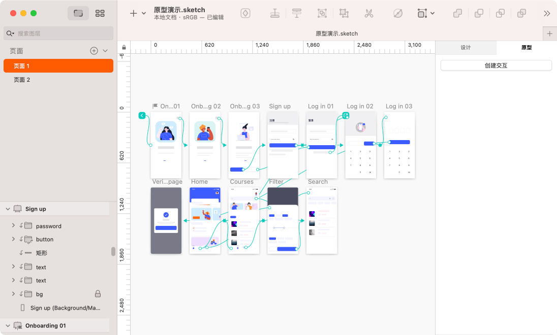Screen dimensions: 557x335
Task: Switch to canvas view in the toolbar
Action: click(78, 14)
